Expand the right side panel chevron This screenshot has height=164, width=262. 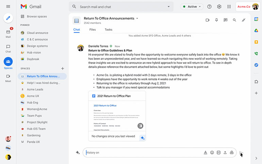[256, 158]
